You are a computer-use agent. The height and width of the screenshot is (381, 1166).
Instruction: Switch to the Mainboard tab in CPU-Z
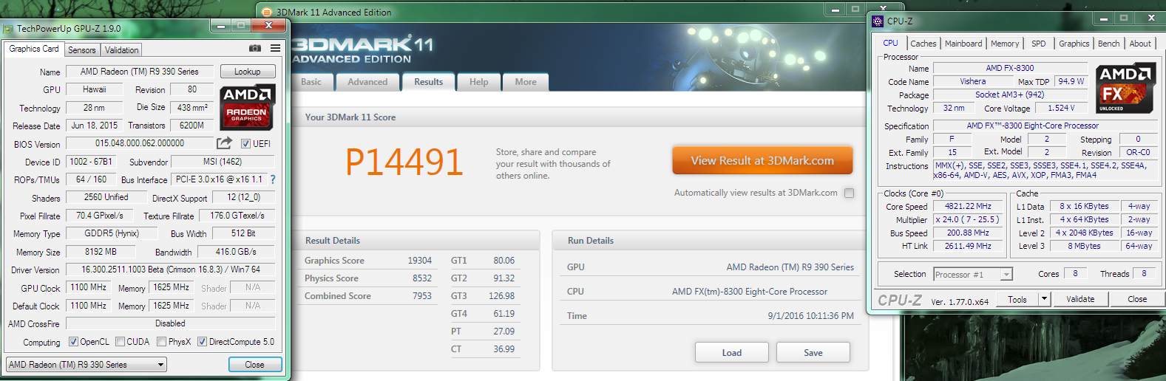tap(963, 44)
